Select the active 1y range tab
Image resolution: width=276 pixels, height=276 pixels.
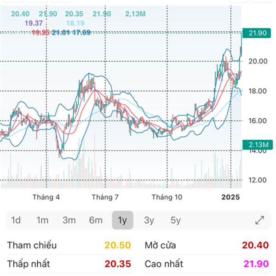click(122, 220)
